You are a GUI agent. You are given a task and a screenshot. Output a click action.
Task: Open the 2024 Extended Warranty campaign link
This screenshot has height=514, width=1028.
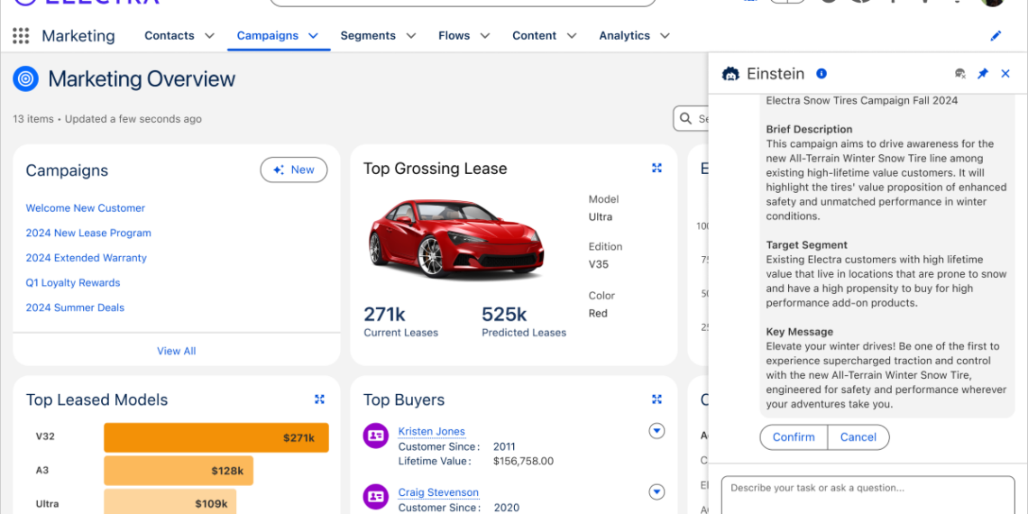tap(87, 258)
